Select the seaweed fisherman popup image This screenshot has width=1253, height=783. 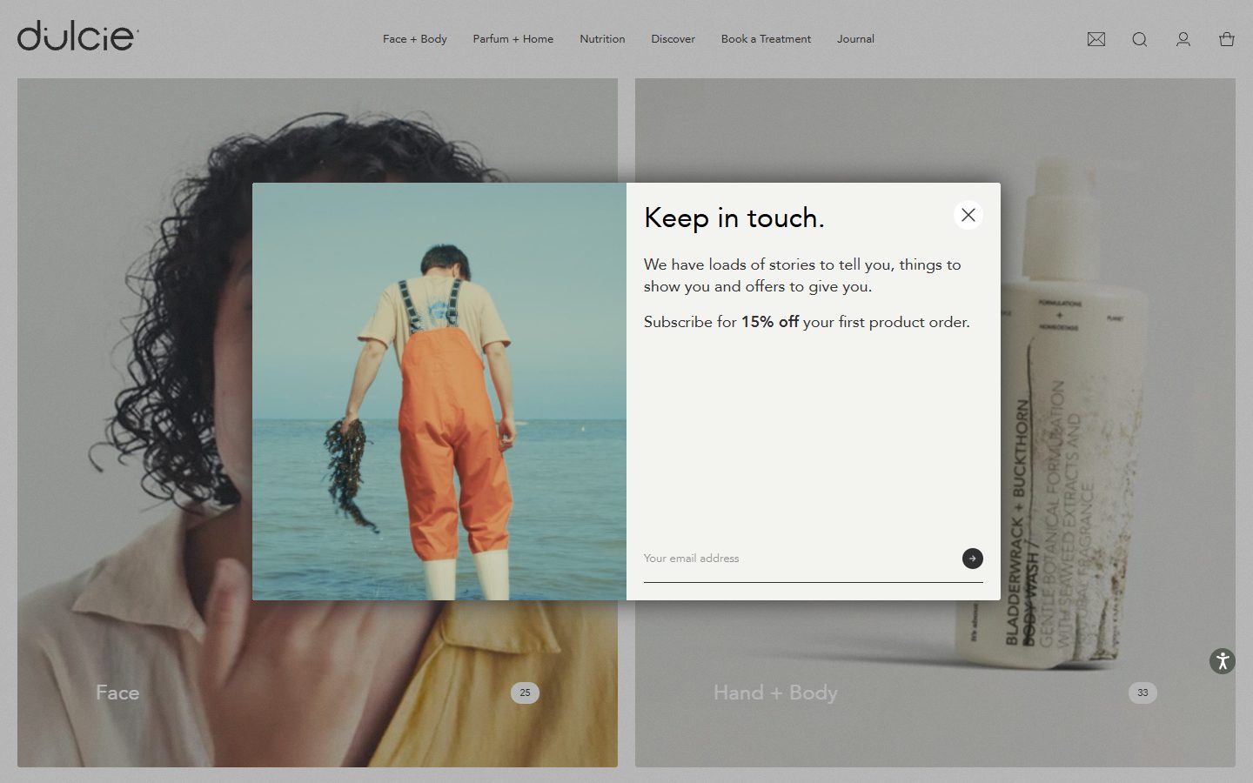[439, 391]
